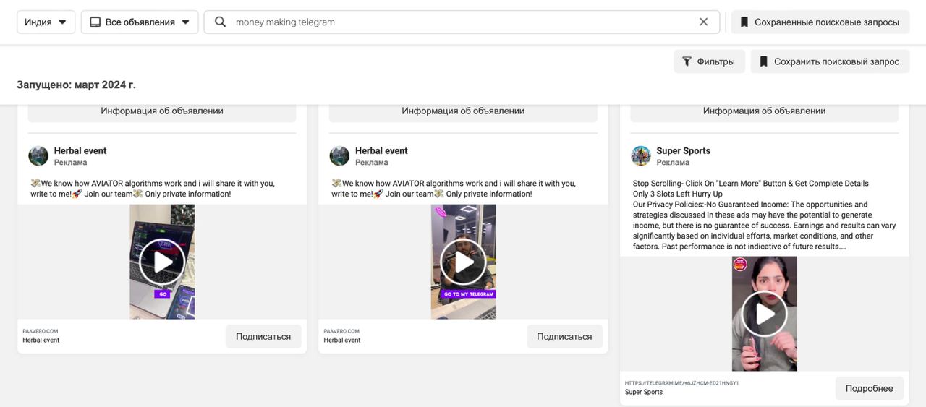Open Сохраненные поисковые запросы
Image resolution: width=926 pixels, height=407 pixels.
coord(820,22)
